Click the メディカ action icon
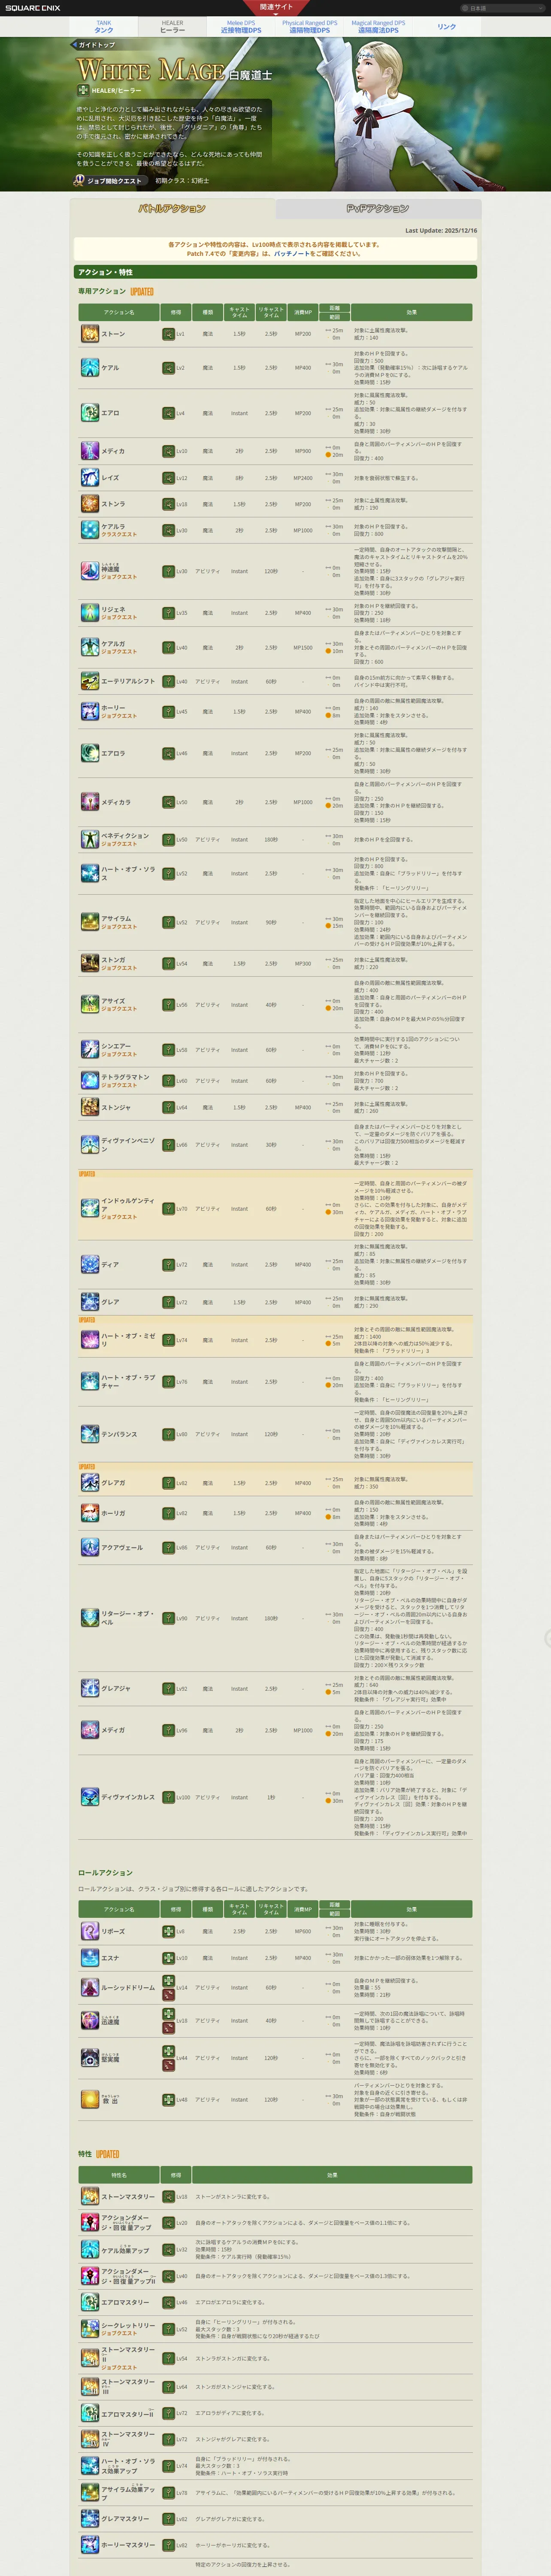The image size is (551, 2576). click(x=90, y=451)
